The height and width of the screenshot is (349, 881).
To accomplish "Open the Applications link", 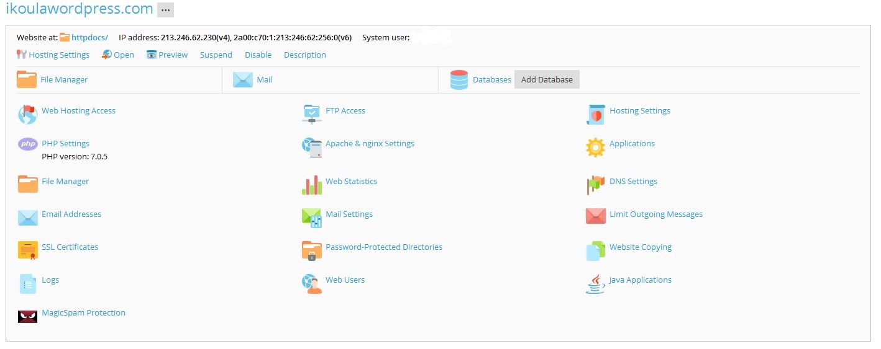I will point(632,143).
